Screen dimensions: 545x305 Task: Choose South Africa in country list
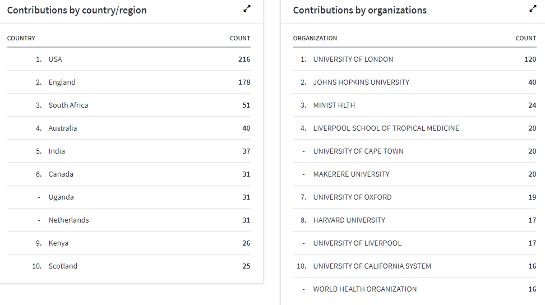[68, 105]
